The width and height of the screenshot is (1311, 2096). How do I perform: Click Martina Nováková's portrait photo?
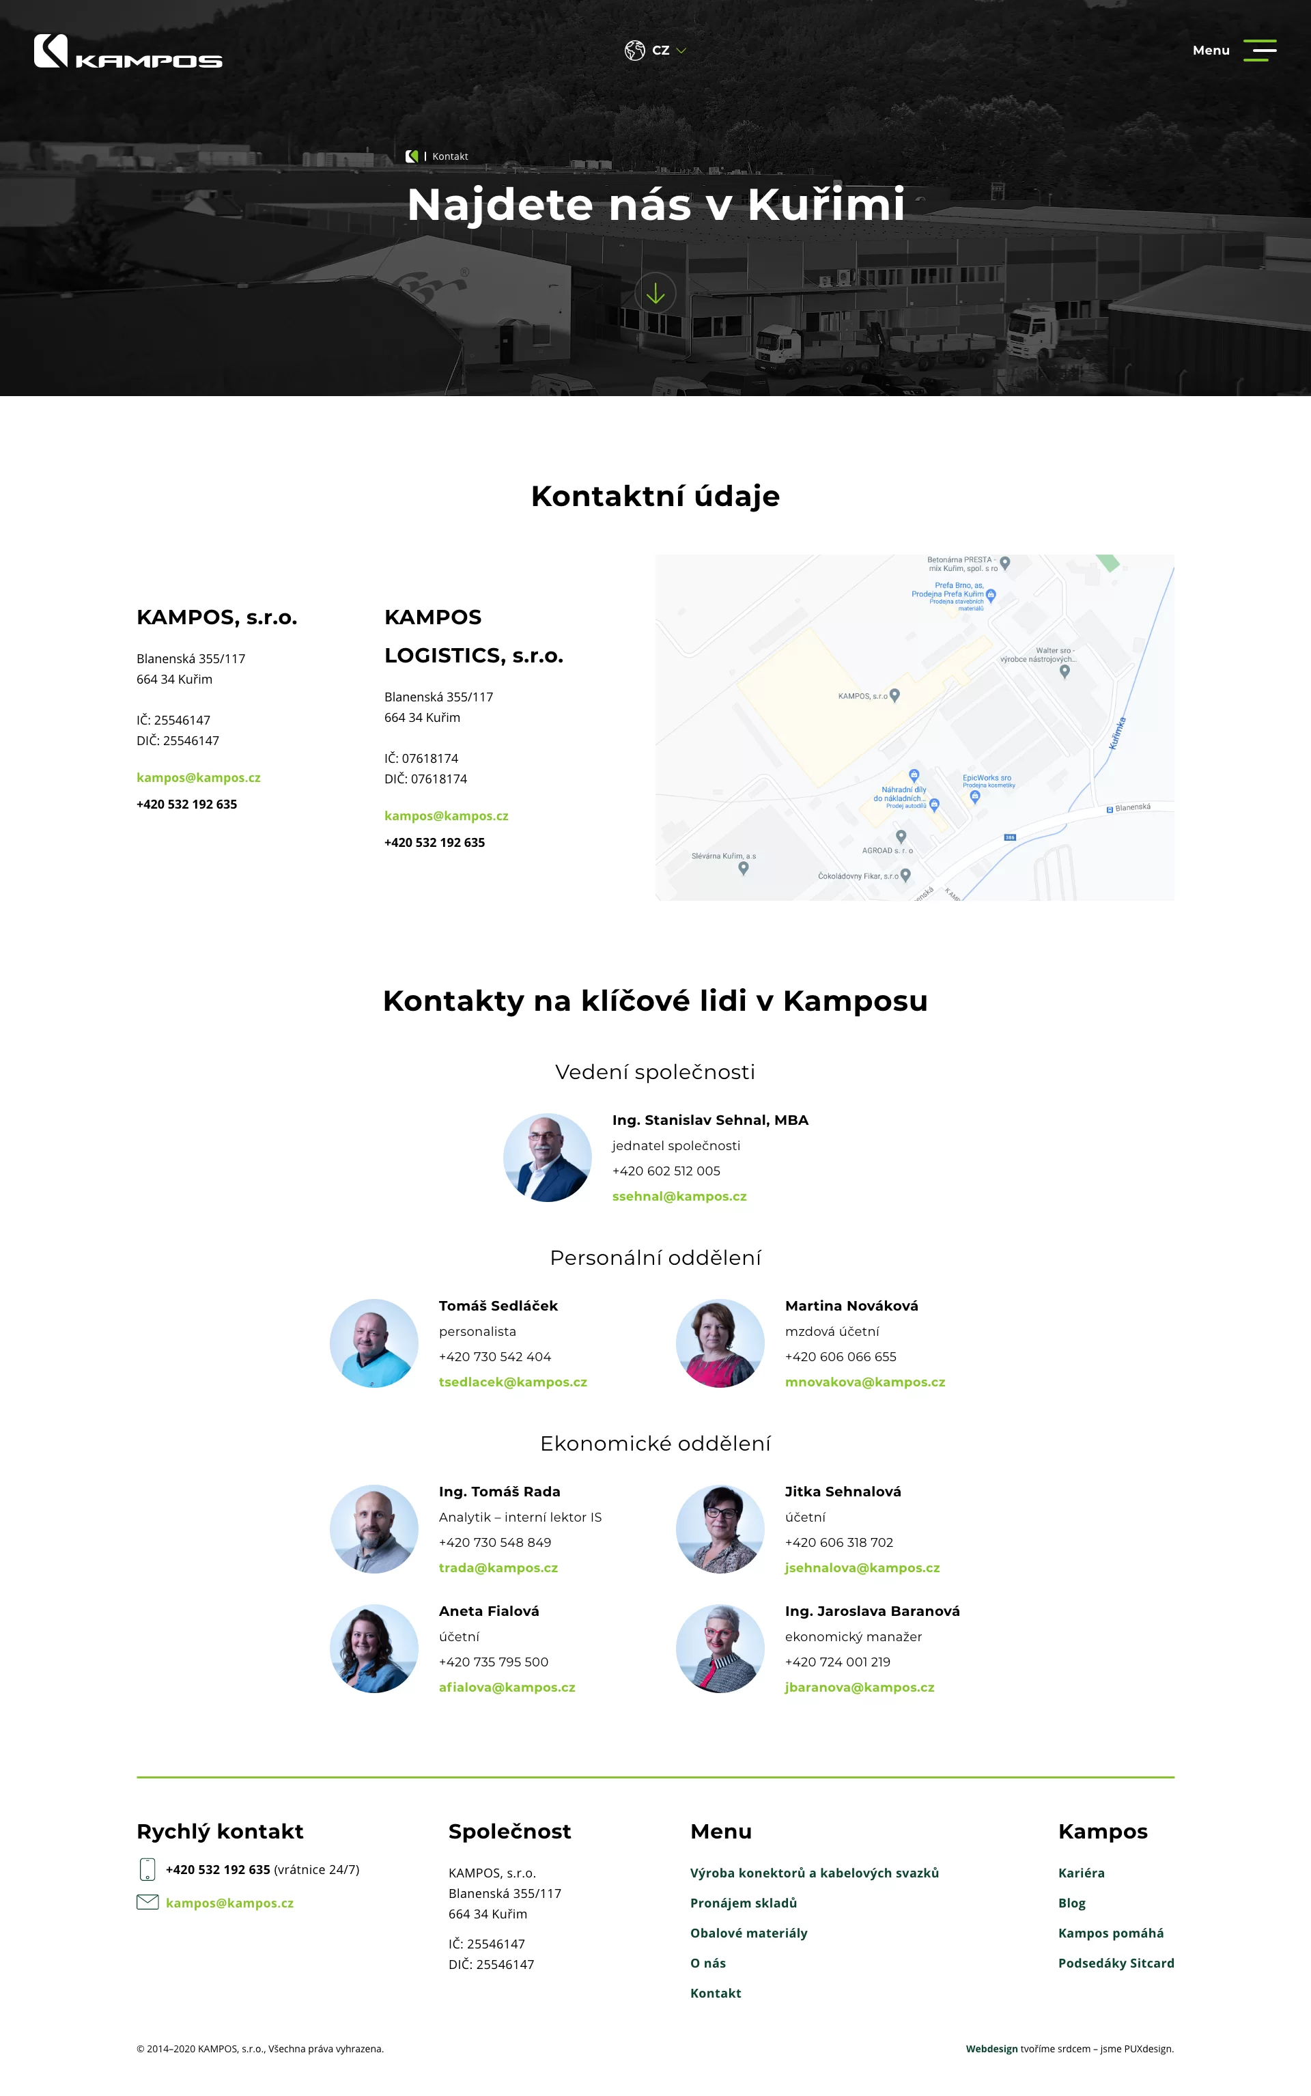(x=720, y=1343)
